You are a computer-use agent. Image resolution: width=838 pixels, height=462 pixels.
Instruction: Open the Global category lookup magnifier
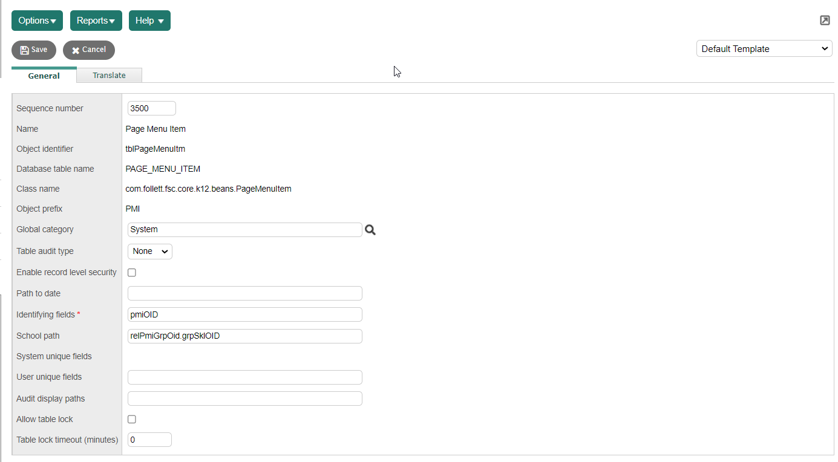(x=370, y=230)
